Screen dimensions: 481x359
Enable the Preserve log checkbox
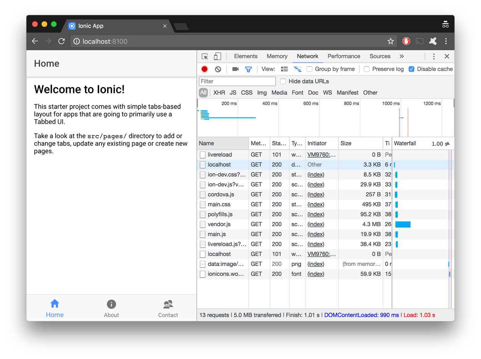(366, 69)
